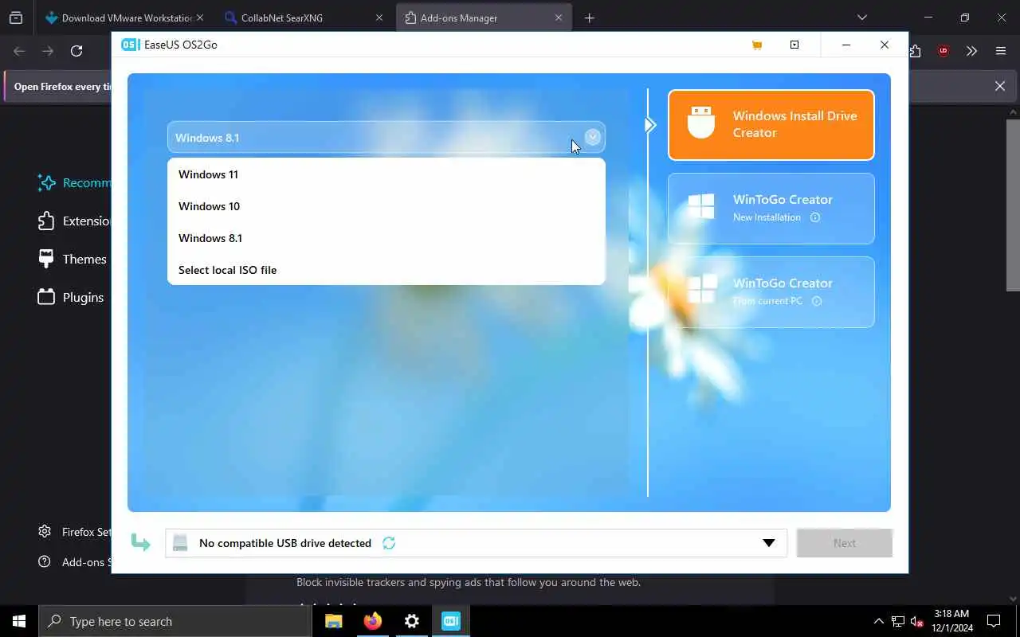Open the EaseUS options menu icon

click(794, 45)
